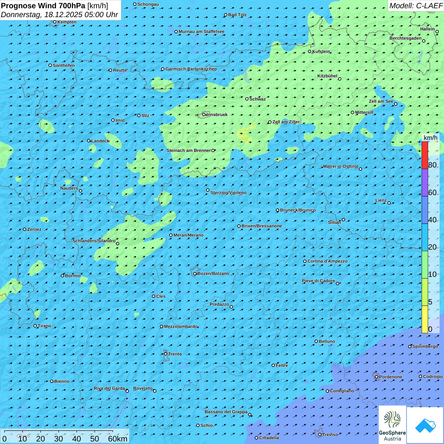Image resolution: width=444 pixels, height=444 pixels.
Task: Click the Bormio city marker
Action: (63, 276)
